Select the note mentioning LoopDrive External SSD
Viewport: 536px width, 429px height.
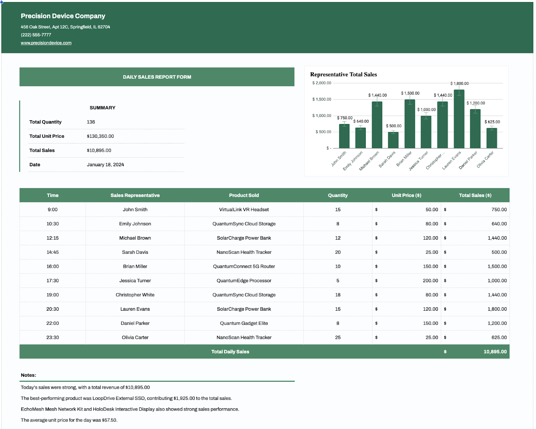(x=126, y=398)
